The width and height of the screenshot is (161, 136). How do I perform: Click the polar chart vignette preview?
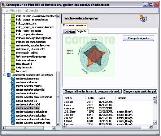coord(90,56)
